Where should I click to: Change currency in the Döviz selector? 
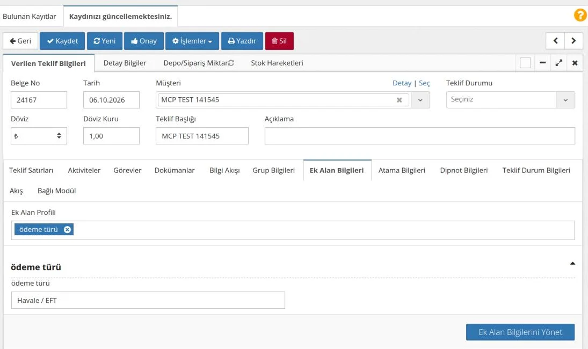39,136
